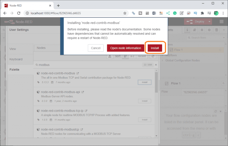Cancel the node installation dialog
Viewport: 228px width, 146px height.
(x=96, y=48)
